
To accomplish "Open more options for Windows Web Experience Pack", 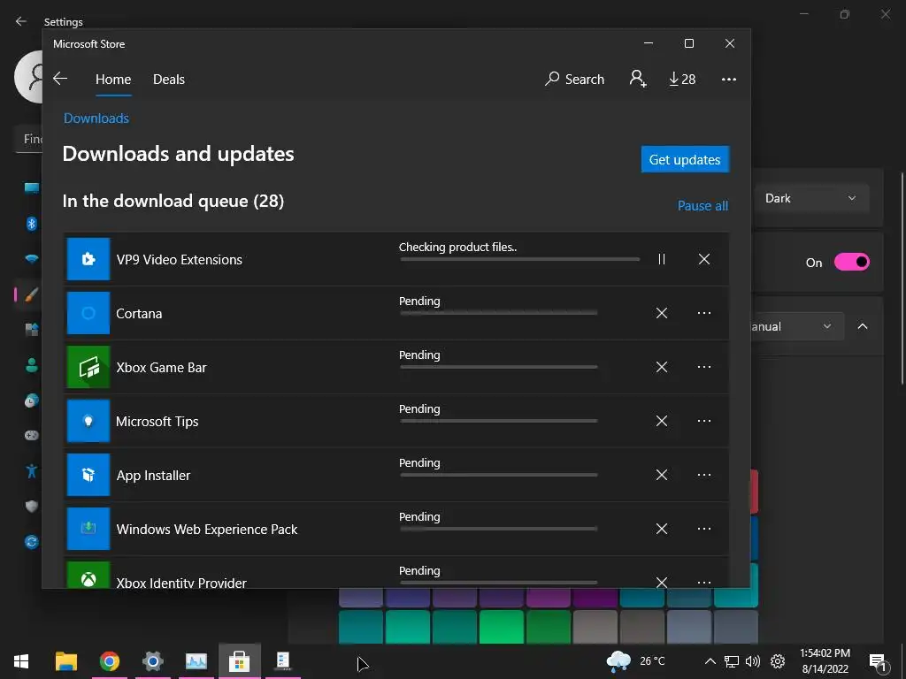I will pyautogui.click(x=703, y=529).
